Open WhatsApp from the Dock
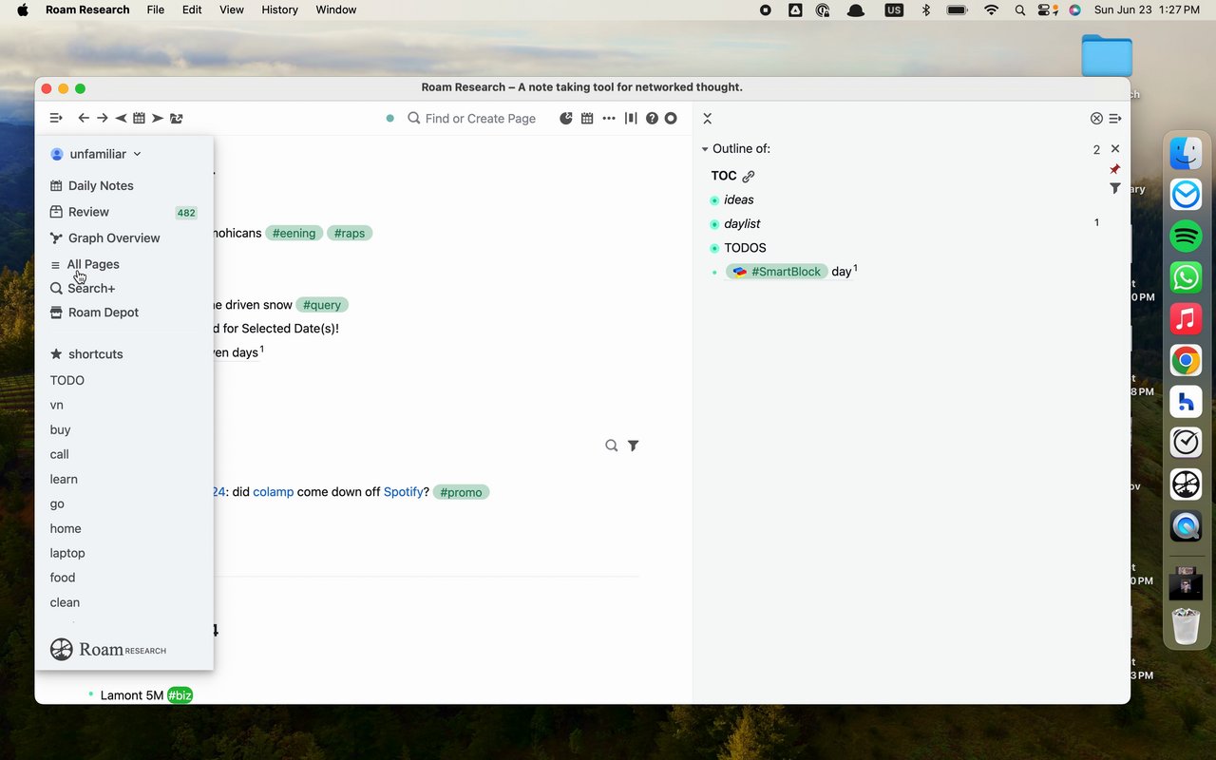The image size is (1216, 760). pos(1186,277)
